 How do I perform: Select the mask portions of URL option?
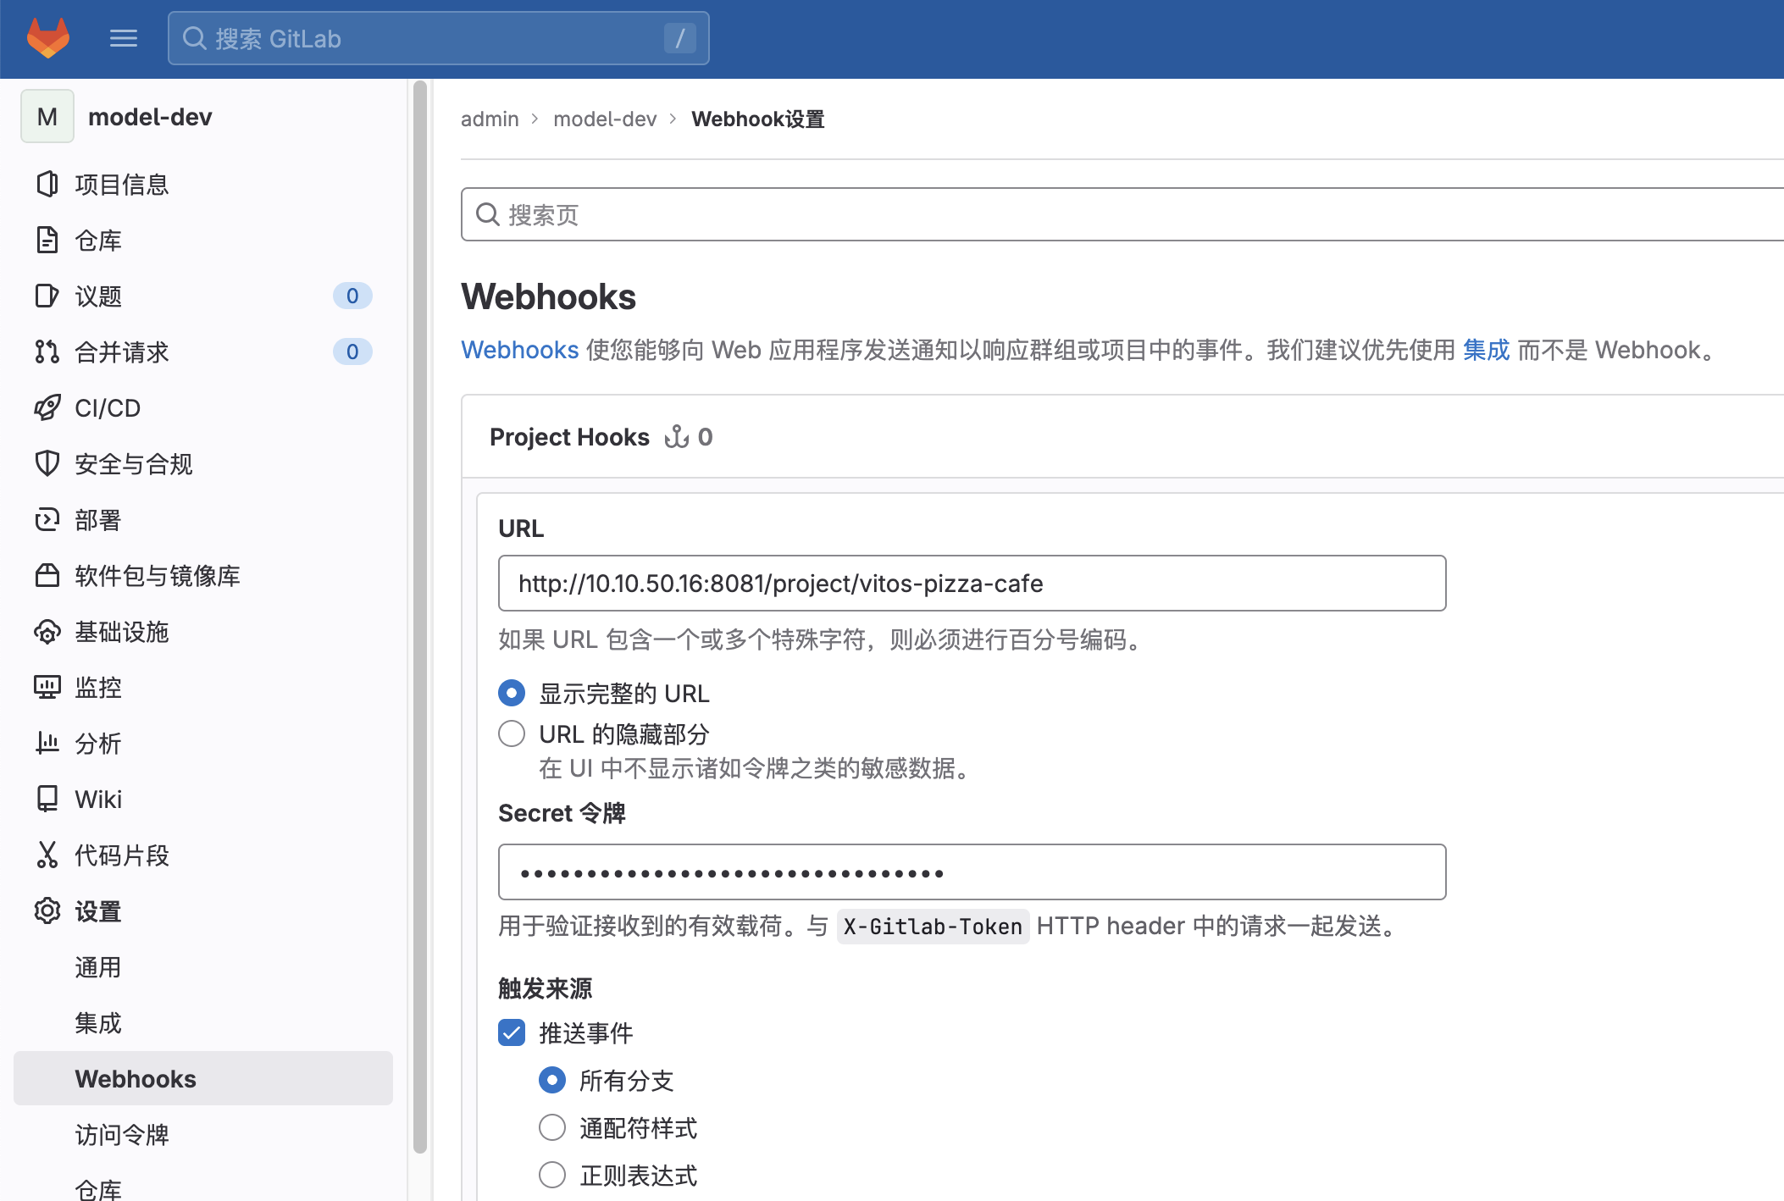click(512, 733)
